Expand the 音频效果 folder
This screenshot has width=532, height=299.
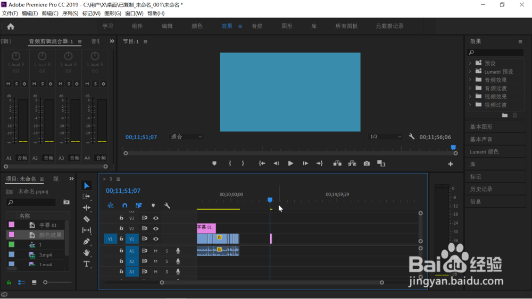tap(470, 80)
